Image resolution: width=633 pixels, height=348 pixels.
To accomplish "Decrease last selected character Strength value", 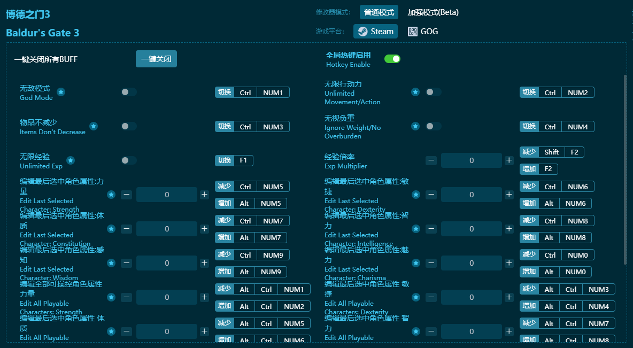I will point(126,195).
